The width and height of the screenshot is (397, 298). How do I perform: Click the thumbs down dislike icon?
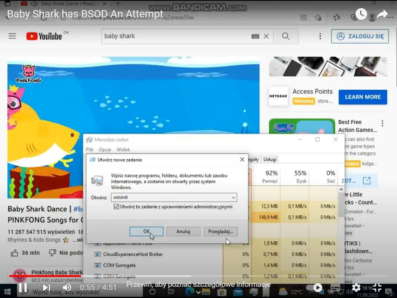click(x=52, y=253)
